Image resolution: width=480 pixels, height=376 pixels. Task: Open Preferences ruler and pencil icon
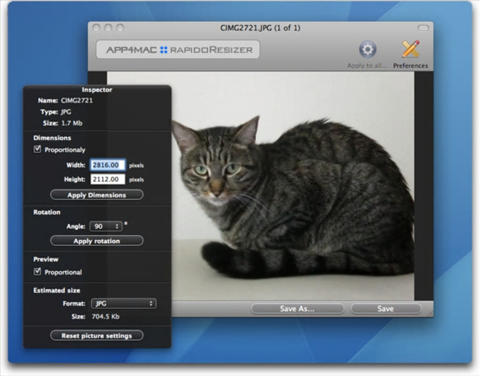(x=410, y=49)
